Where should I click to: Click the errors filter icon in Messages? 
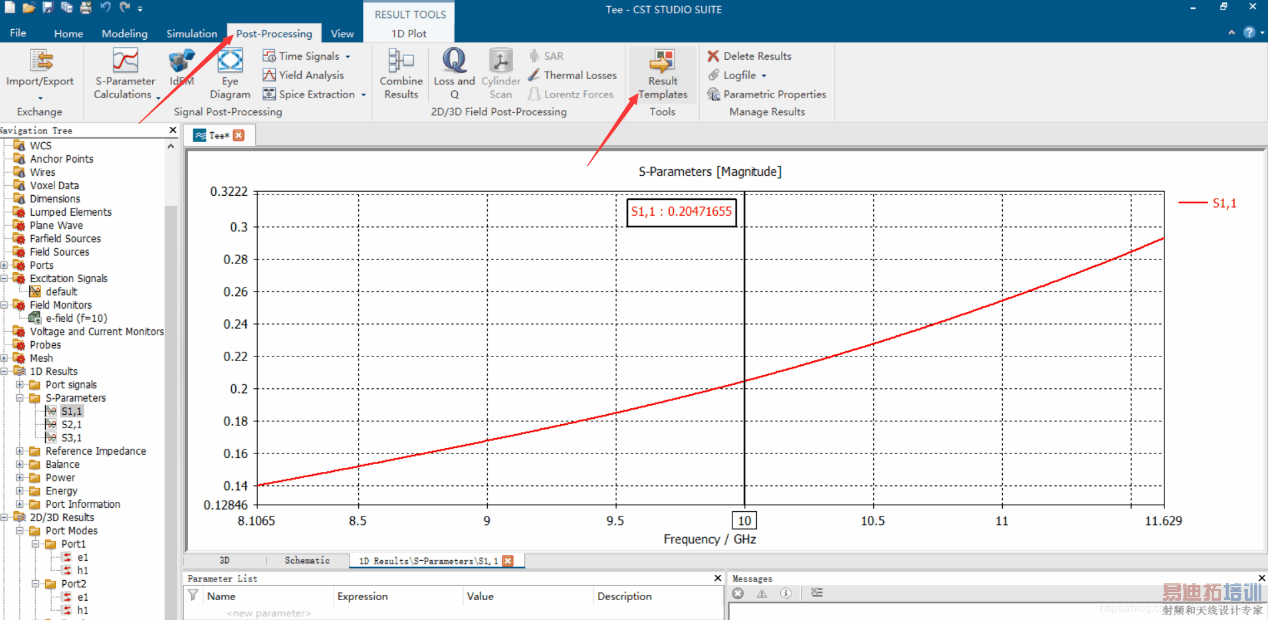[x=738, y=593]
